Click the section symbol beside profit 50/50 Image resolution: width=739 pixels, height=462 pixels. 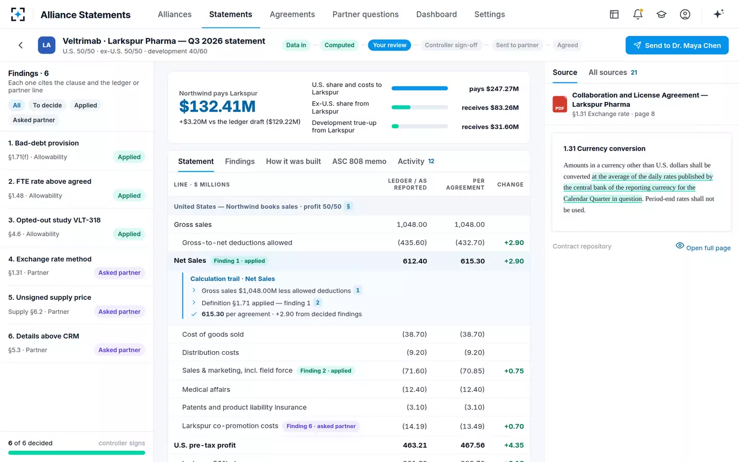pyautogui.click(x=348, y=206)
